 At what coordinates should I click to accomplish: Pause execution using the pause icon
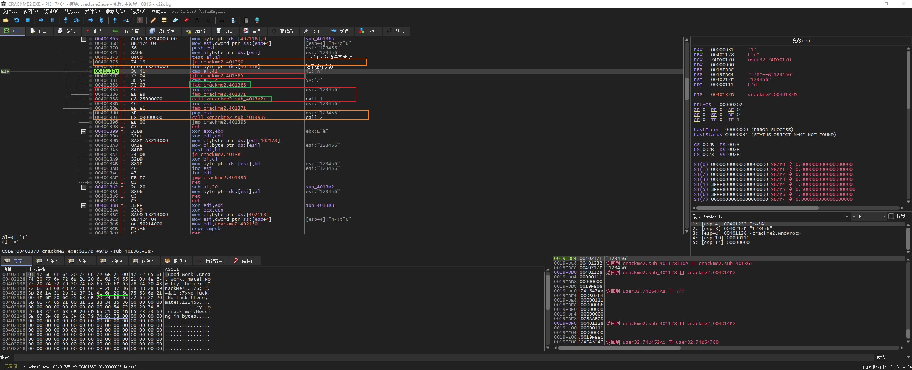(52, 20)
